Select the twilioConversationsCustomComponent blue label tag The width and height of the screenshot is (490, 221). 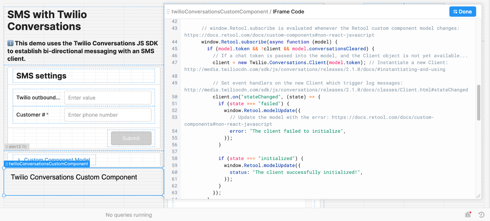pyautogui.click(x=47, y=164)
